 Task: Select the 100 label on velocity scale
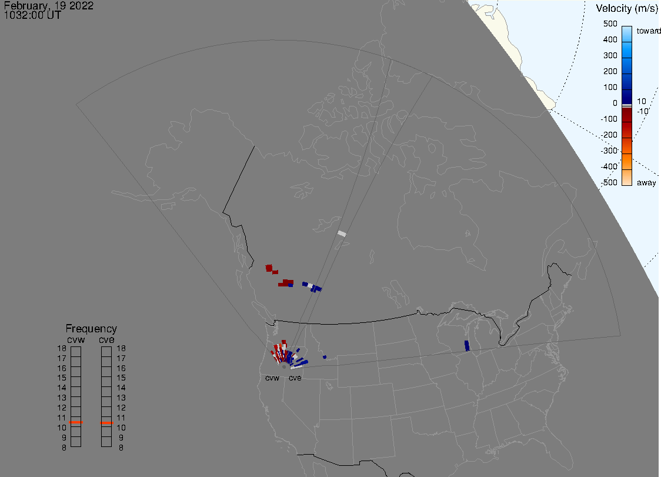tap(610, 87)
